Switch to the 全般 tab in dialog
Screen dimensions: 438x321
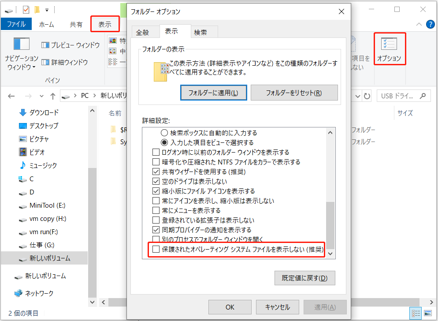click(142, 33)
